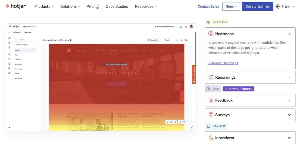
Task: Click the New AI features badge
Action: point(238,89)
